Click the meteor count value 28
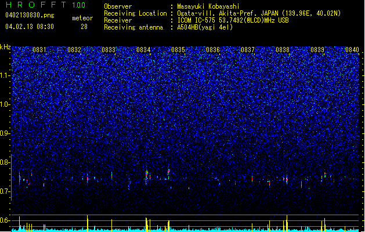 click(x=84, y=27)
